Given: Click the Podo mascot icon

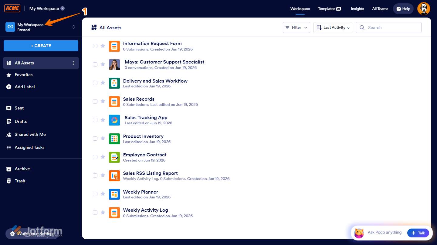Looking at the screenshot, I should click(359, 233).
